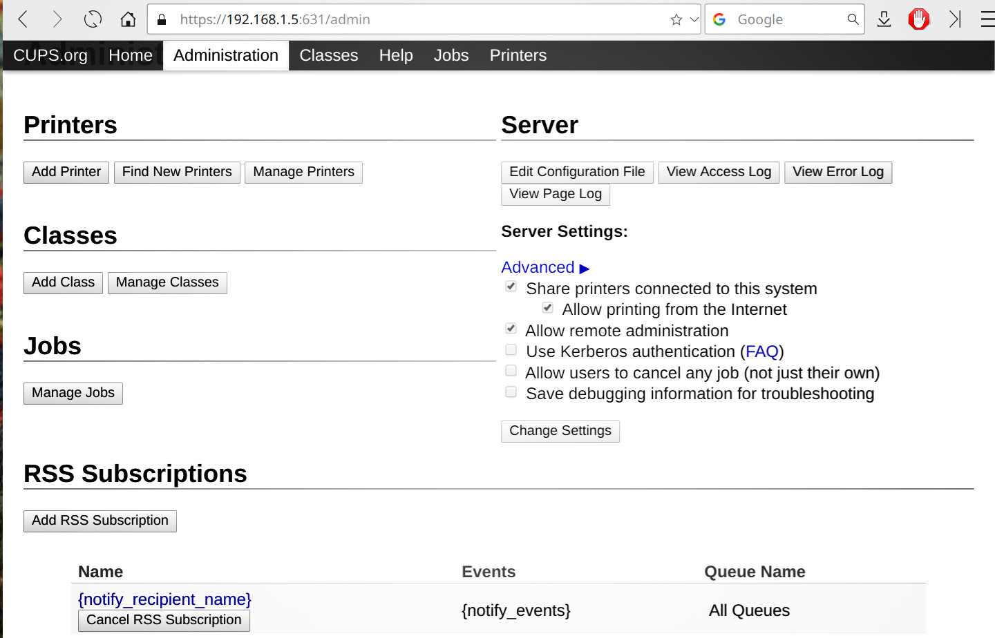The width and height of the screenshot is (995, 638).
Task: Click the Manage Printers button
Action: (x=304, y=172)
